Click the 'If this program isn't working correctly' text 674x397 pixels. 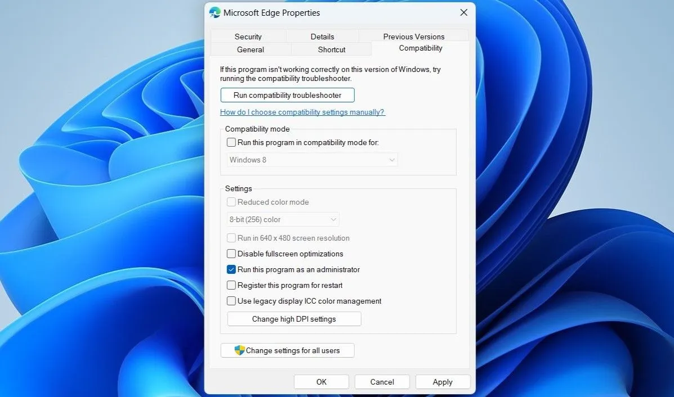pyautogui.click(x=330, y=74)
